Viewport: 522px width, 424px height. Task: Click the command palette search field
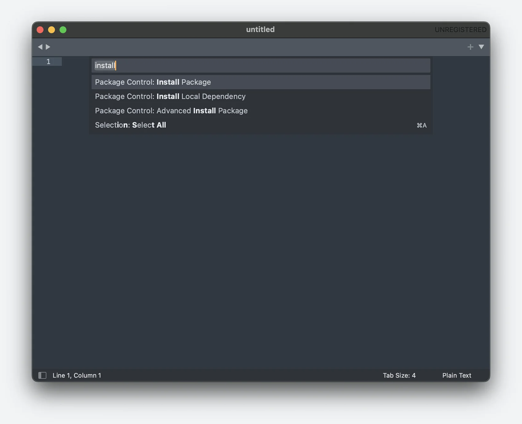[x=261, y=65]
